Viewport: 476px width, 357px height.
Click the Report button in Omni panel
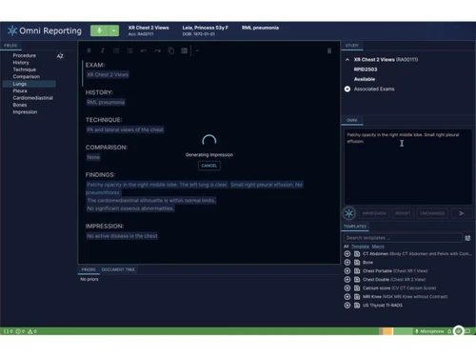tap(403, 213)
